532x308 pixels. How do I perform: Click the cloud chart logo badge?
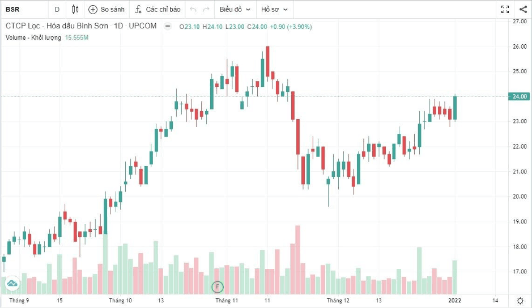click(12, 283)
